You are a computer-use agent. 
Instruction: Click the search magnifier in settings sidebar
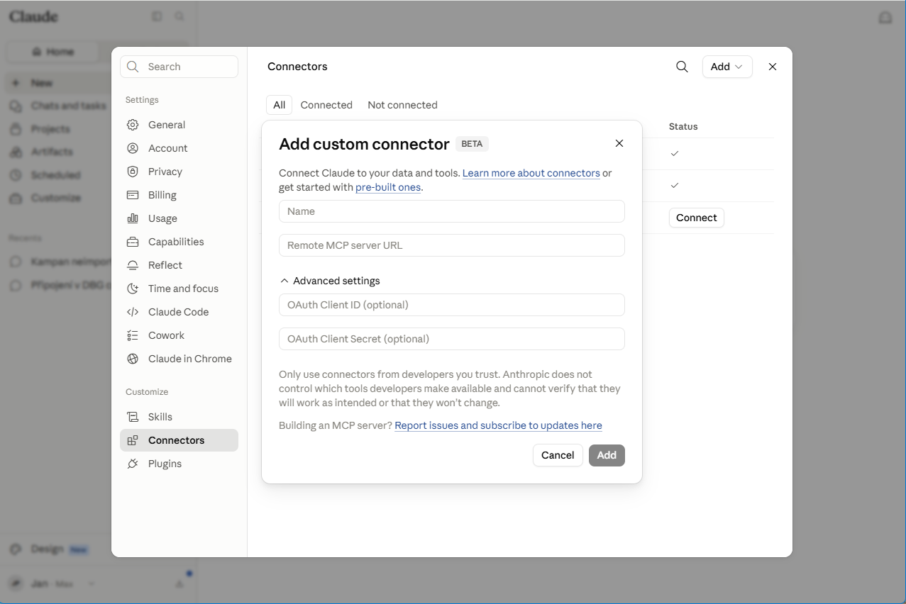click(x=133, y=67)
